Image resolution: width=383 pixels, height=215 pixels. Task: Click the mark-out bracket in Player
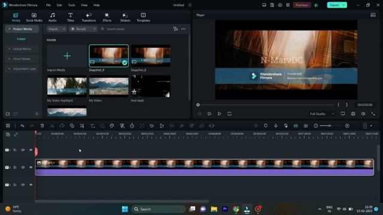point(346,105)
